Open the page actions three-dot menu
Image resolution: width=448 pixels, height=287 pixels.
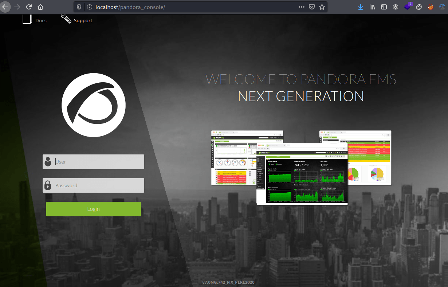coord(302,7)
